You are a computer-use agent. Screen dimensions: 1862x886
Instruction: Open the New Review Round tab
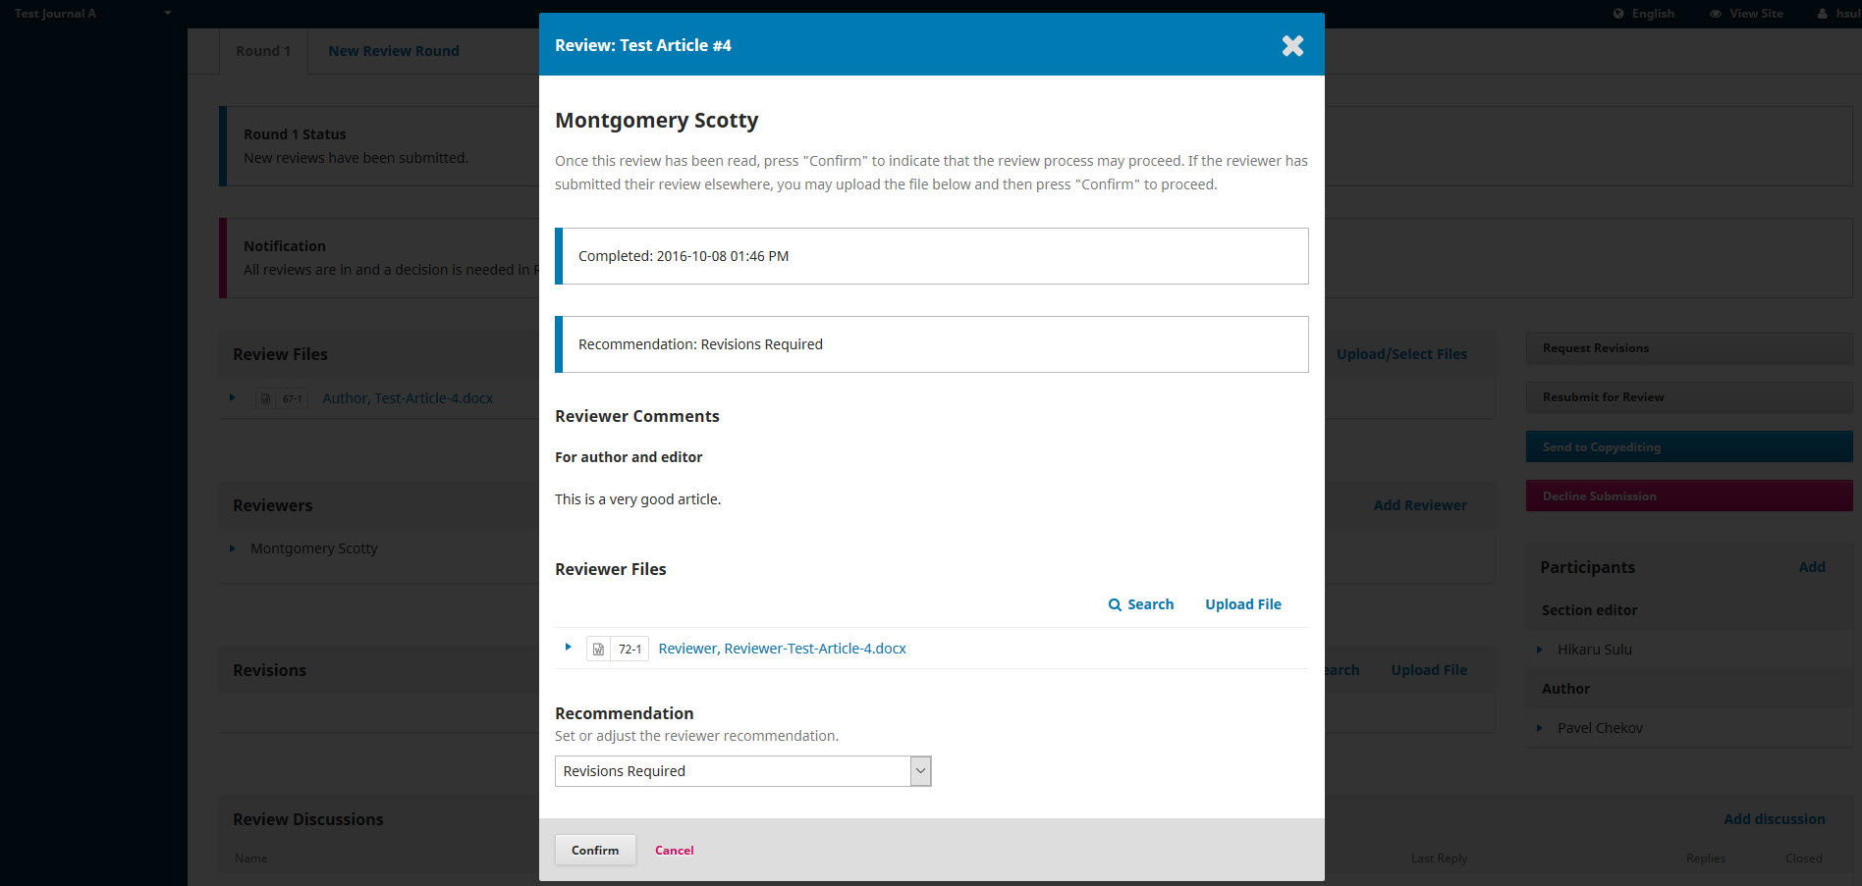393,51
